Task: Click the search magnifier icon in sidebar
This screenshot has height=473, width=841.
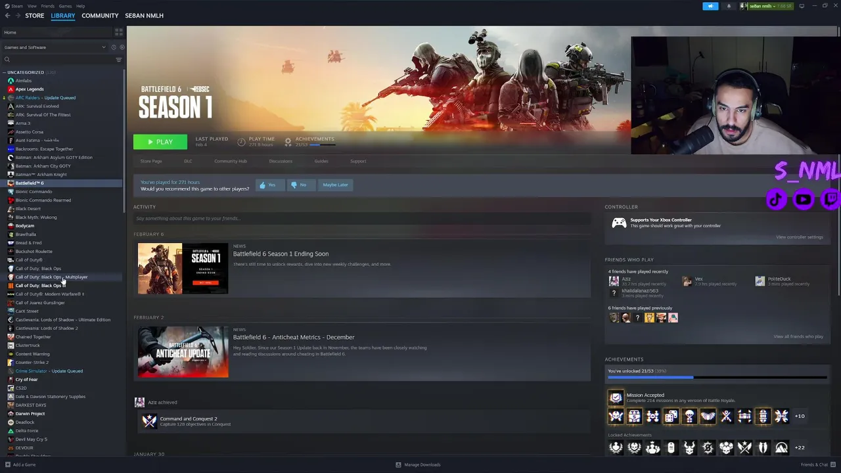Action: (7, 60)
